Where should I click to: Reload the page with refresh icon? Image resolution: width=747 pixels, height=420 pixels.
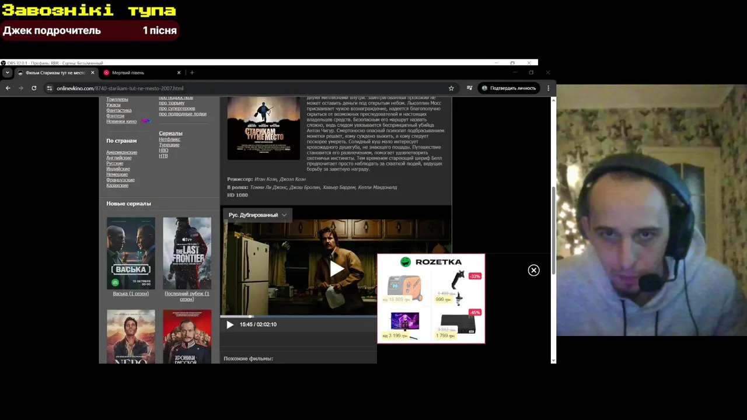coord(34,88)
